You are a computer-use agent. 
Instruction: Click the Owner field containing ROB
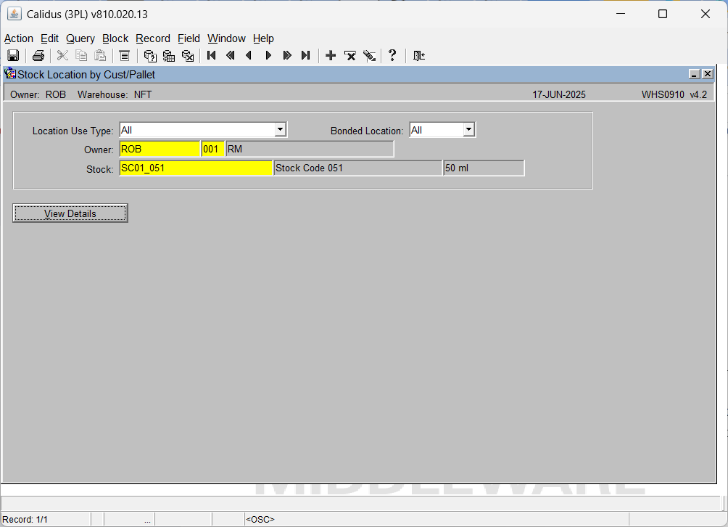(x=160, y=150)
